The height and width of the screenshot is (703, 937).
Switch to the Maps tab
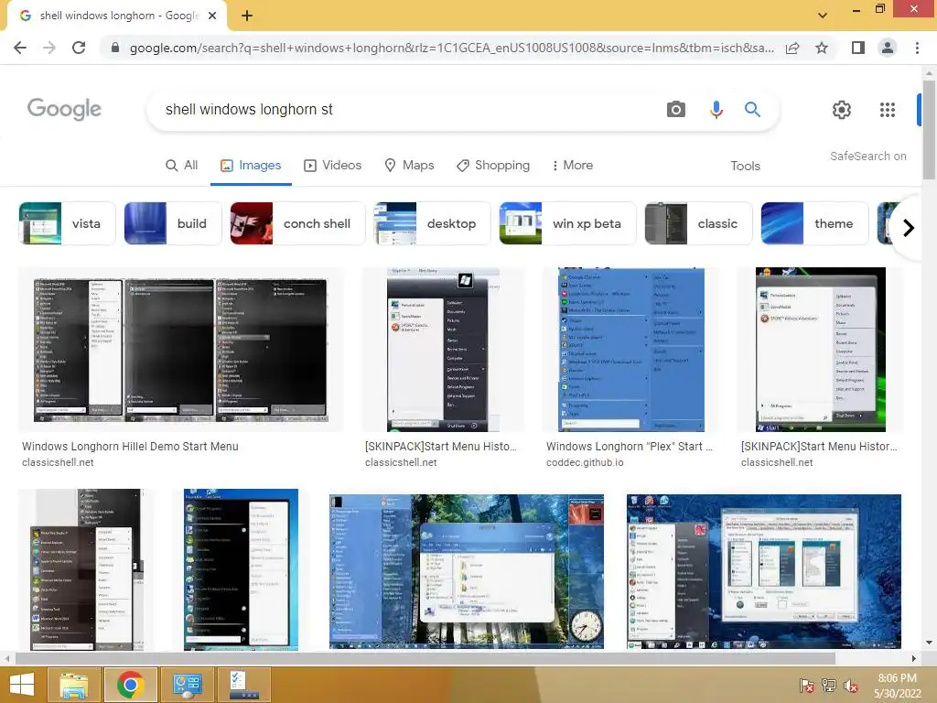pos(409,166)
